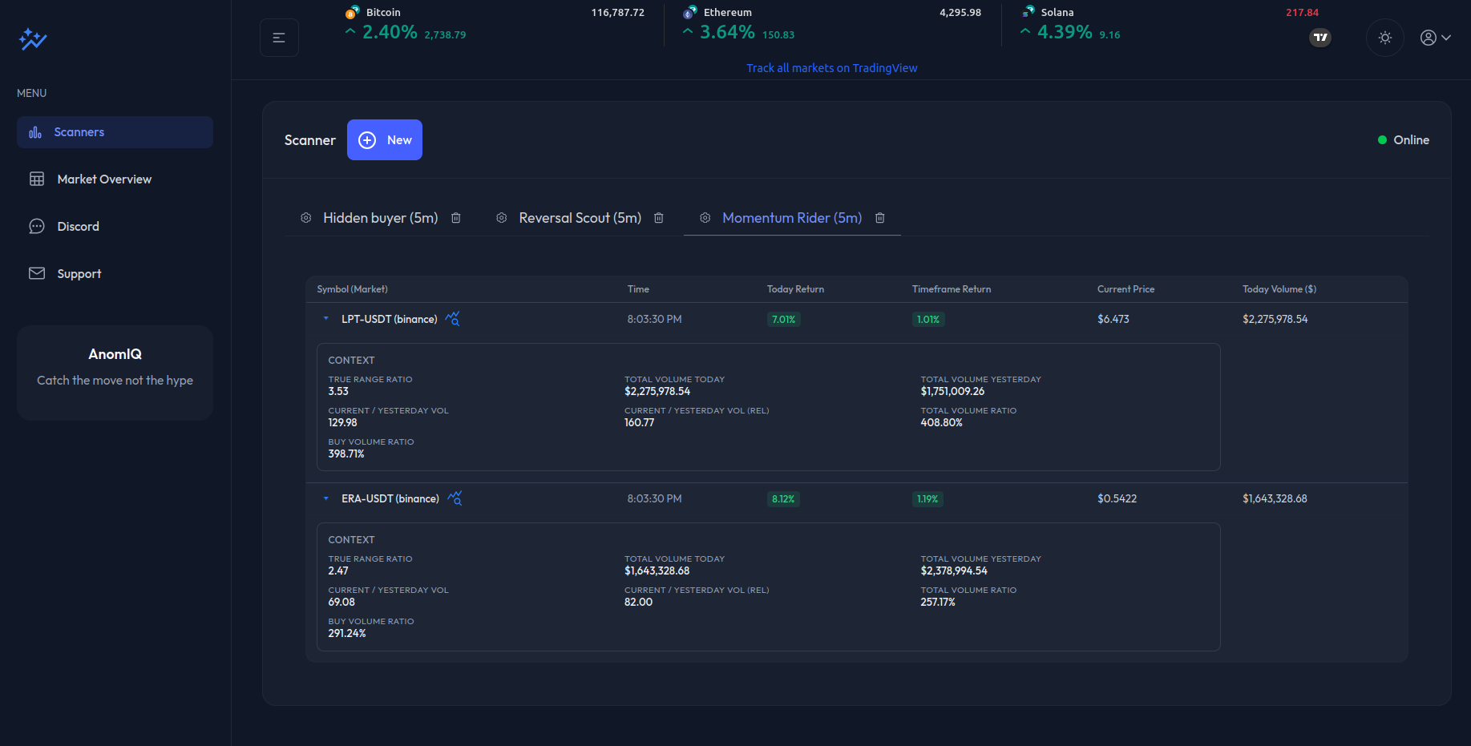Image resolution: width=1471 pixels, height=746 pixels.
Task: Collapse the LPT-USDT row details
Action: pos(326,319)
